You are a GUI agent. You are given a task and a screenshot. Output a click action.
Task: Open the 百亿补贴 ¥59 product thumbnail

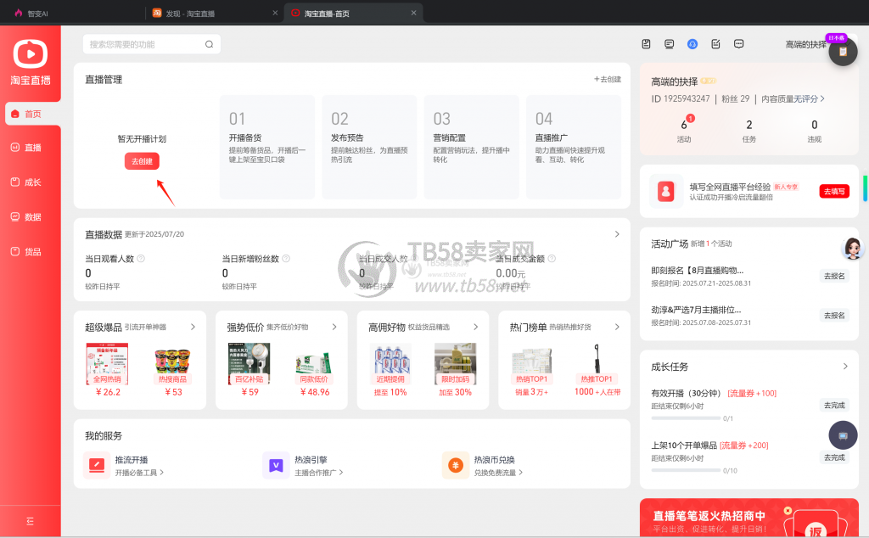pyautogui.click(x=249, y=363)
